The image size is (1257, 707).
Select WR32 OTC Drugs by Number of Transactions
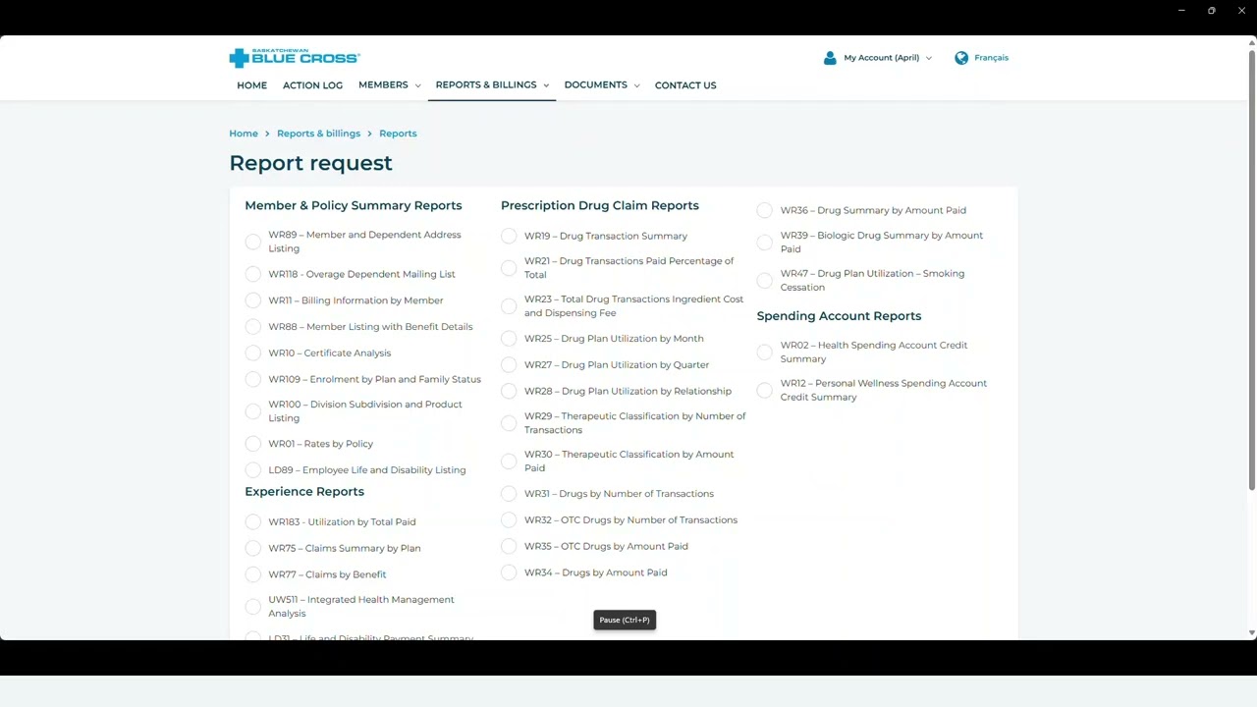pyautogui.click(x=509, y=520)
